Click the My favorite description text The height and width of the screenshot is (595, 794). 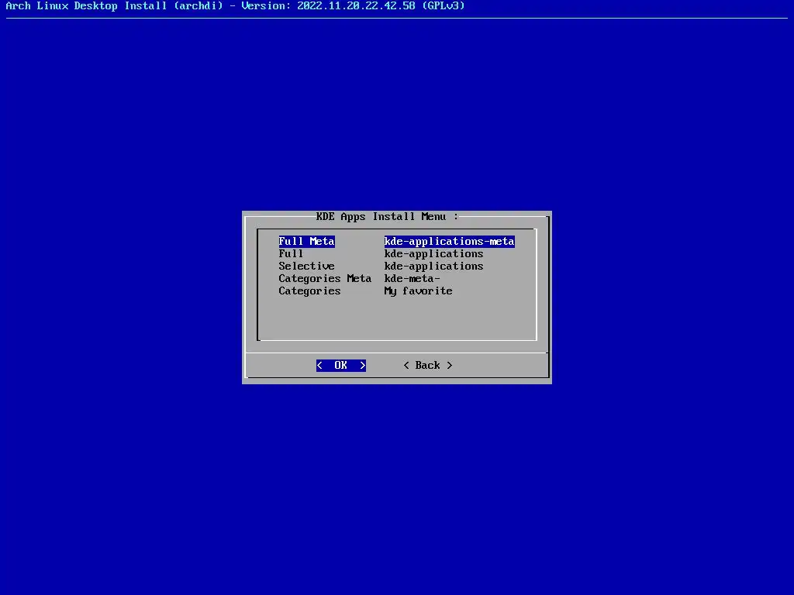(418, 291)
